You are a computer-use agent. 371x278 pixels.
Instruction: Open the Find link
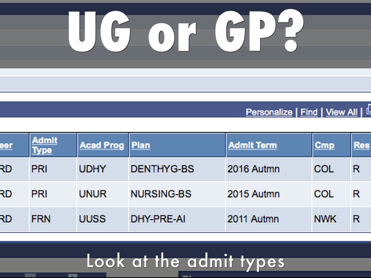309,112
